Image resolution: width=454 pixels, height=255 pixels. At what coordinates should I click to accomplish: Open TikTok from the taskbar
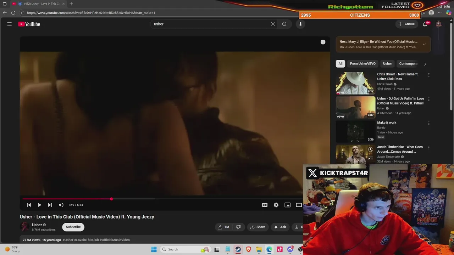coord(279,249)
